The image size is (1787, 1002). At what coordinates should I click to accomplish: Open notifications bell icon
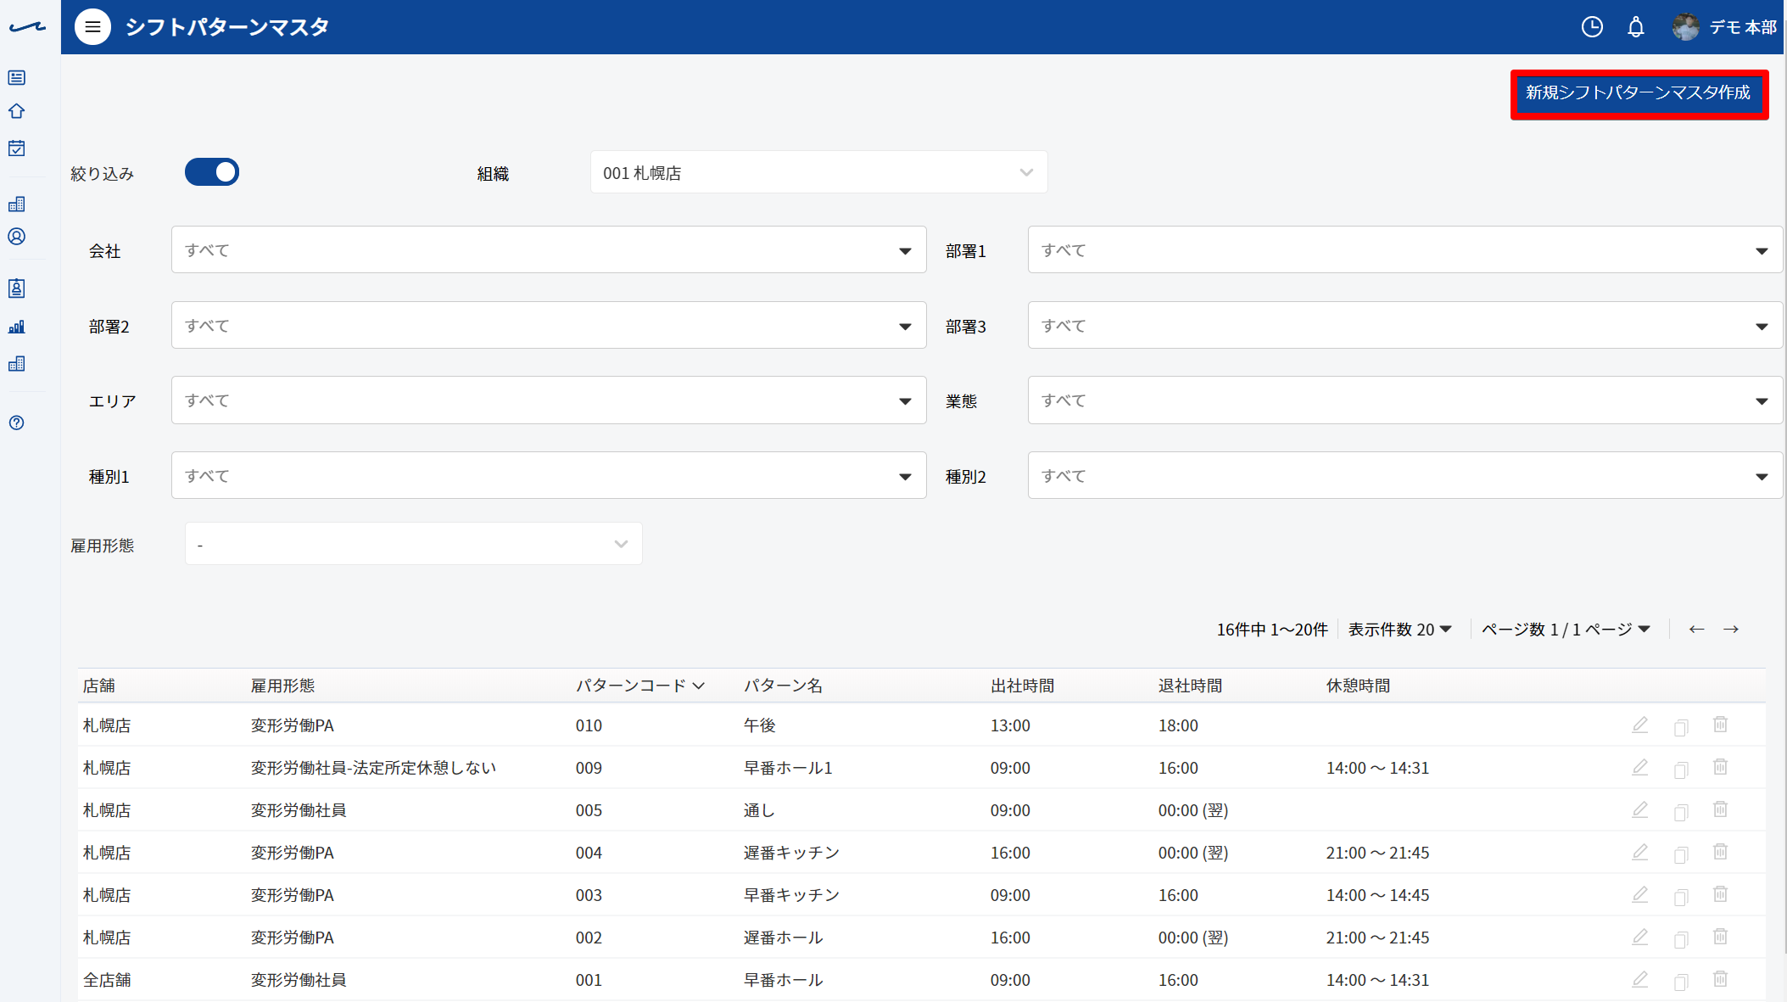click(x=1636, y=27)
